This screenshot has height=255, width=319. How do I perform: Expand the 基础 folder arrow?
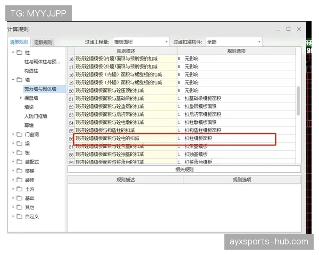13,198
